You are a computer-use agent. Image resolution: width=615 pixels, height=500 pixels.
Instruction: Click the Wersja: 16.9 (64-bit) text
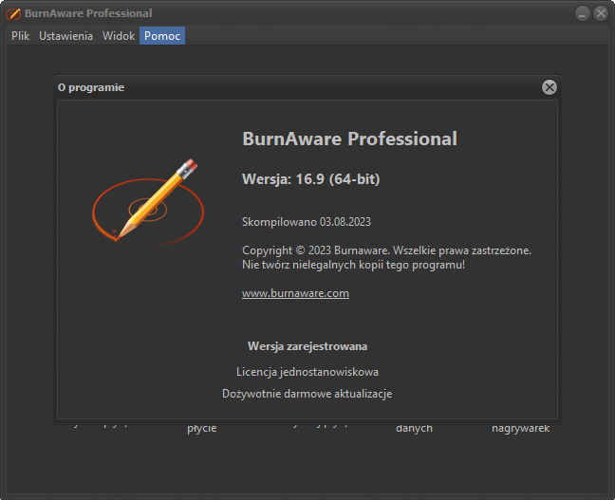311,179
